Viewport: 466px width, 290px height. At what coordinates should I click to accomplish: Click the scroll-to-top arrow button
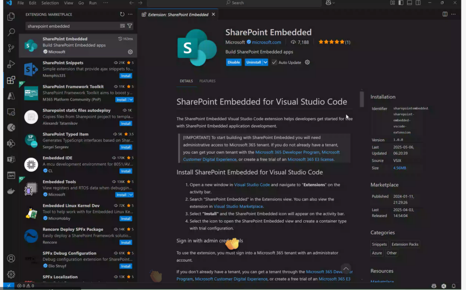(346, 269)
